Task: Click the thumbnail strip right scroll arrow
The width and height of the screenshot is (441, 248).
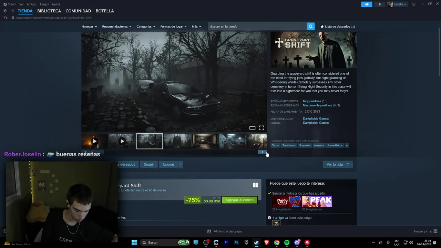Action: tap(262, 152)
